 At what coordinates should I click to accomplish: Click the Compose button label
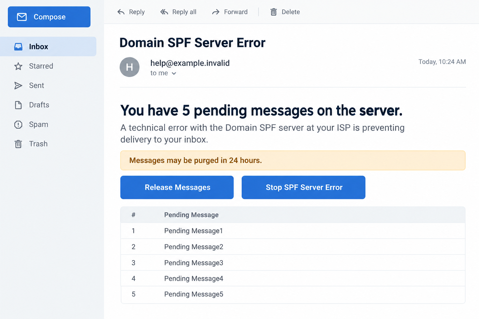pos(50,17)
